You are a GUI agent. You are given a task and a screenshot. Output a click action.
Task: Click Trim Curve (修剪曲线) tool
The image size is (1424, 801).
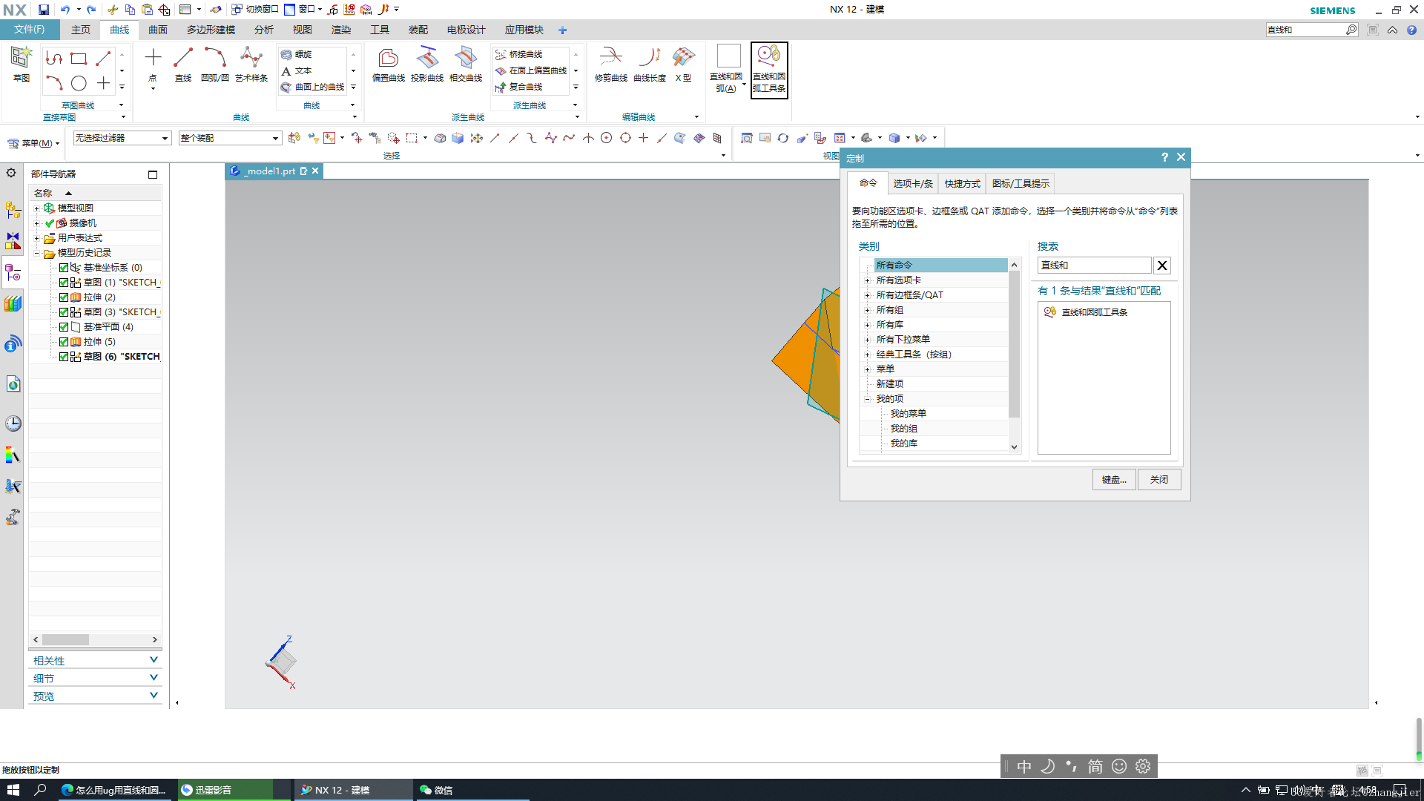[611, 64]
